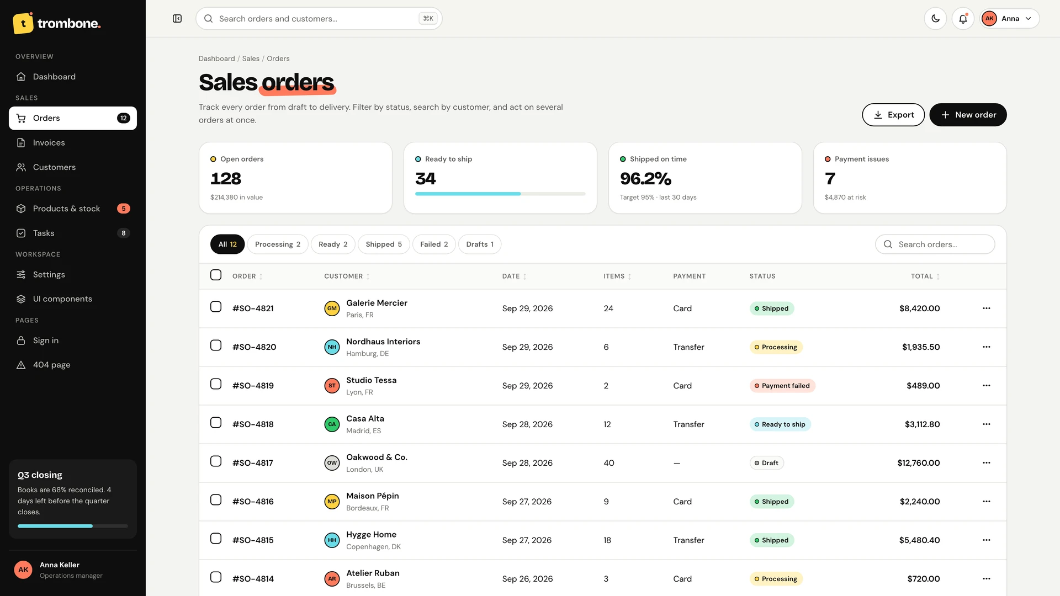Click Anna Keller's avatar in sidebar footer
This screenshot has width=1060, height=596.
[x=23, y=570]
